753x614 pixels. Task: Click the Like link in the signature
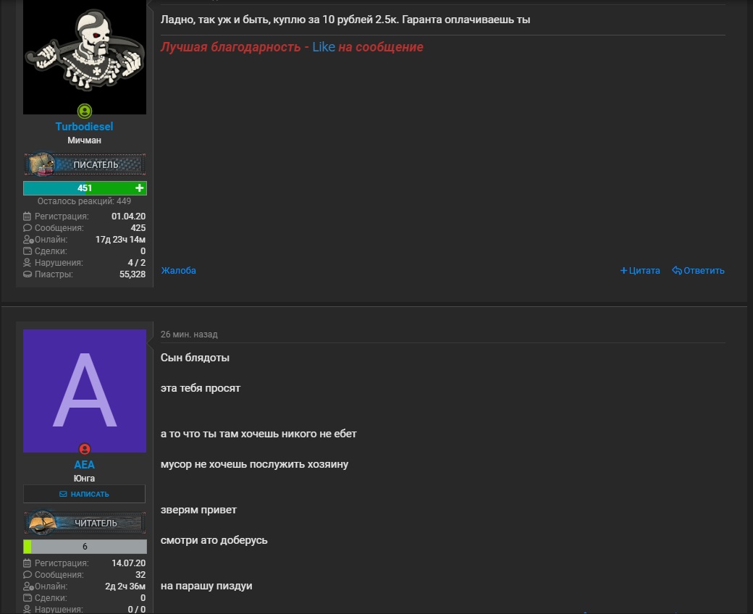pos(324,47)
